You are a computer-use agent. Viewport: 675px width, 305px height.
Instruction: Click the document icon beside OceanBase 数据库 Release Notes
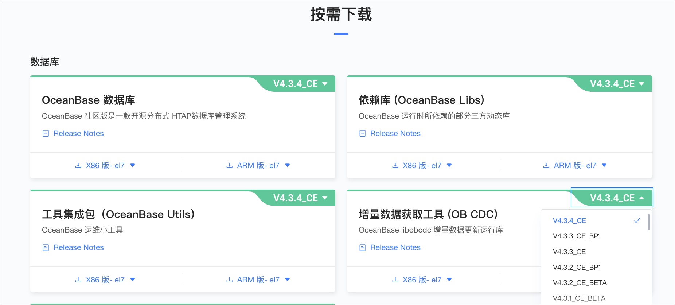tap(46, 134)
